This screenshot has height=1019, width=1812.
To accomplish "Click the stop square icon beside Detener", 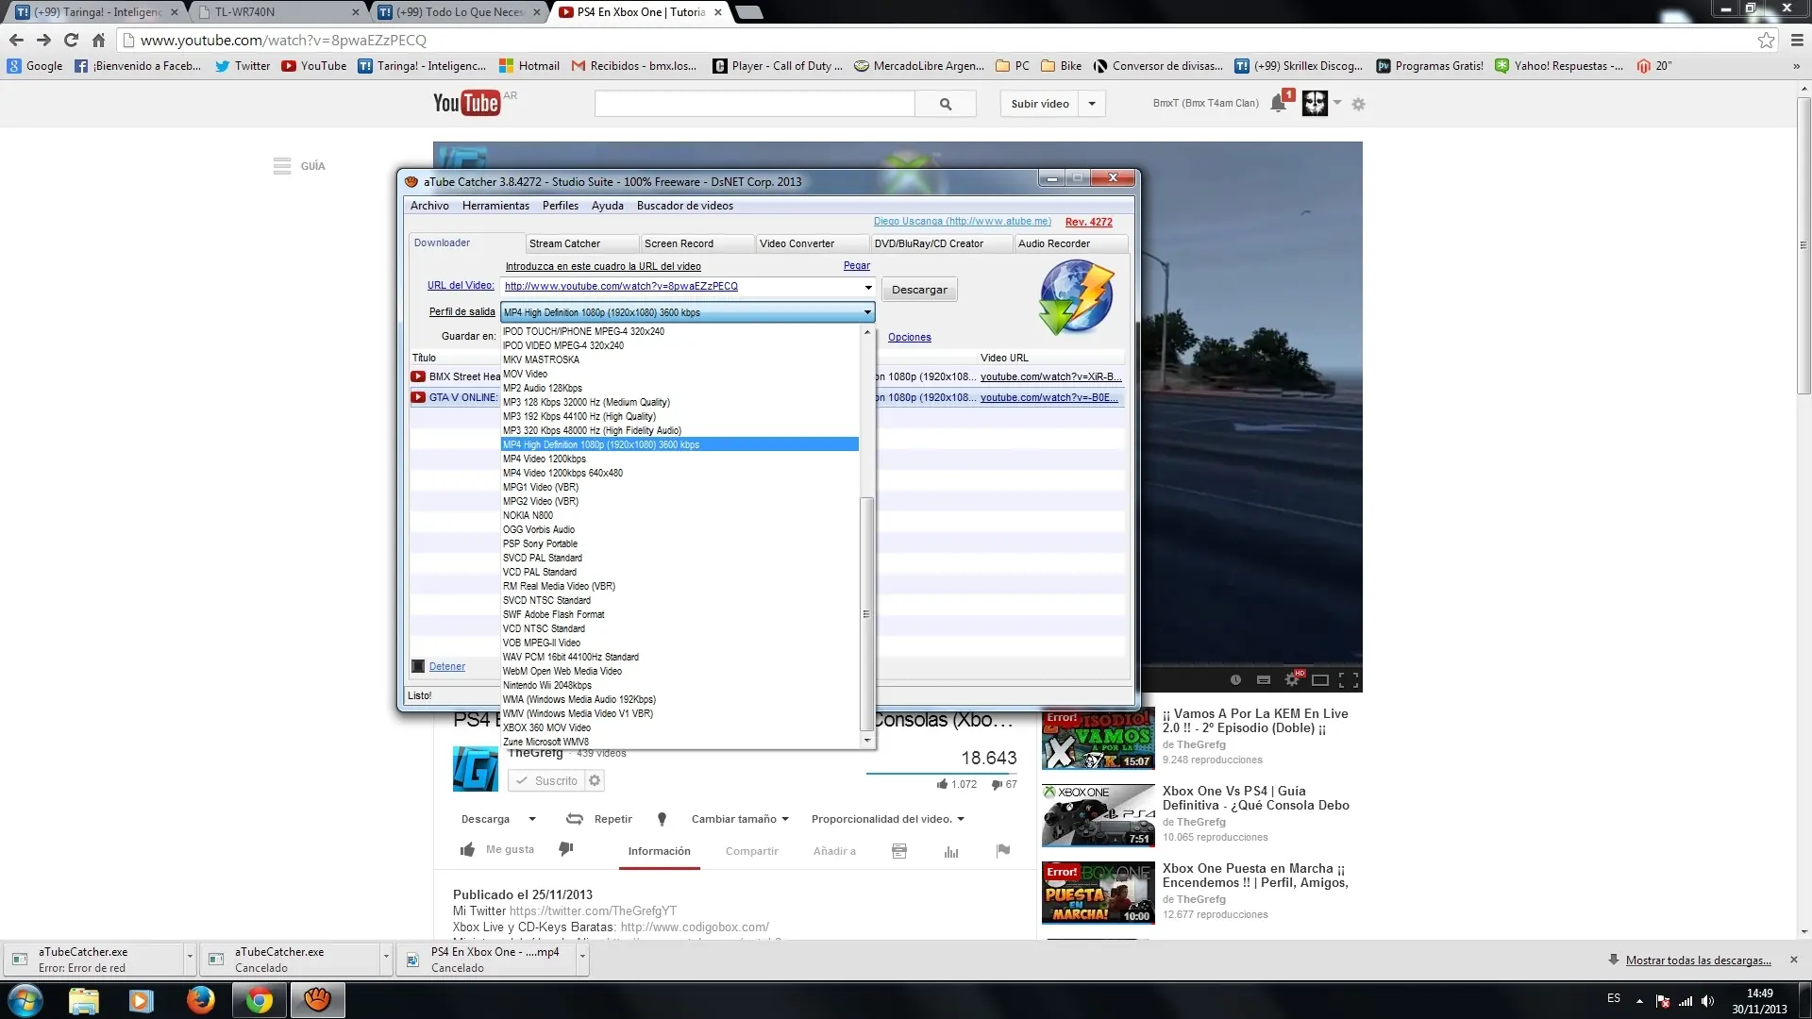I will [x=418, y=667].
